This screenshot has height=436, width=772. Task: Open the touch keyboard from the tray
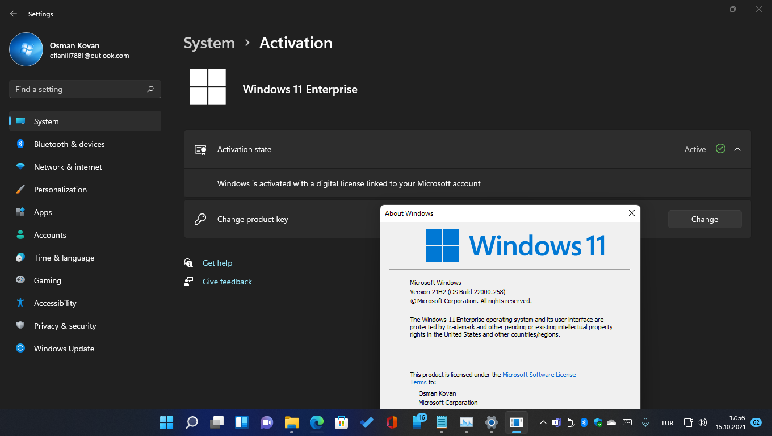627,422
